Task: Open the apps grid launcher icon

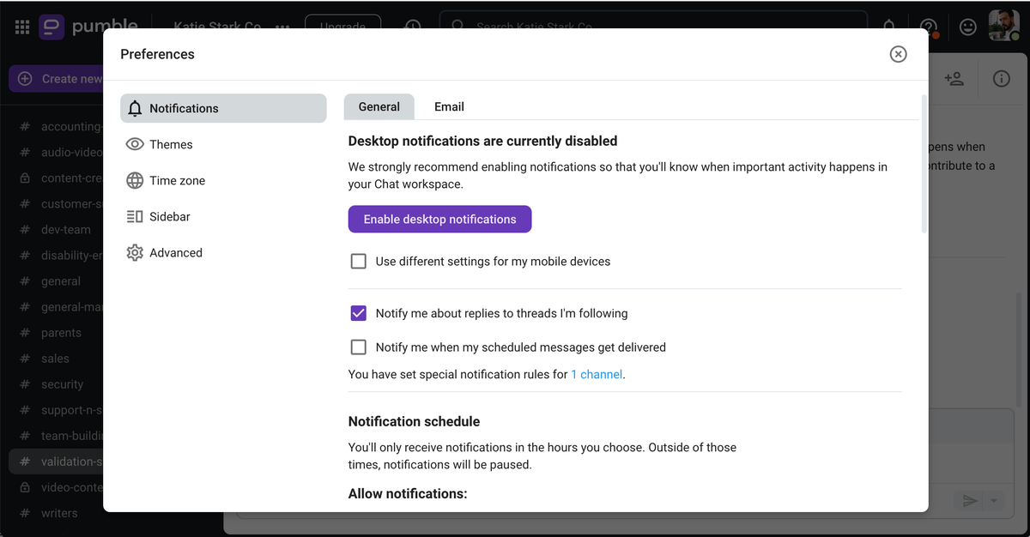Action: [x=22, y=27]
